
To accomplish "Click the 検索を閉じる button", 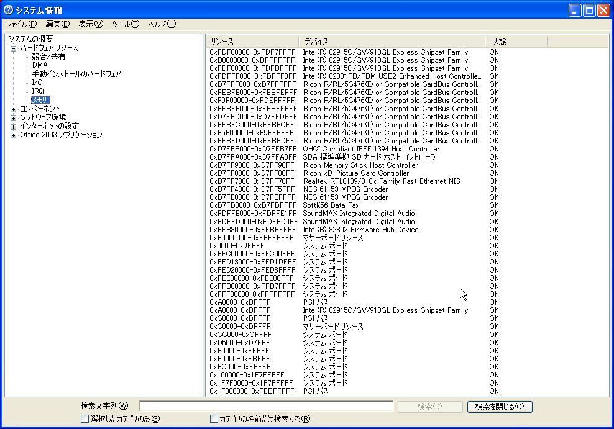I will coord(500,407).
